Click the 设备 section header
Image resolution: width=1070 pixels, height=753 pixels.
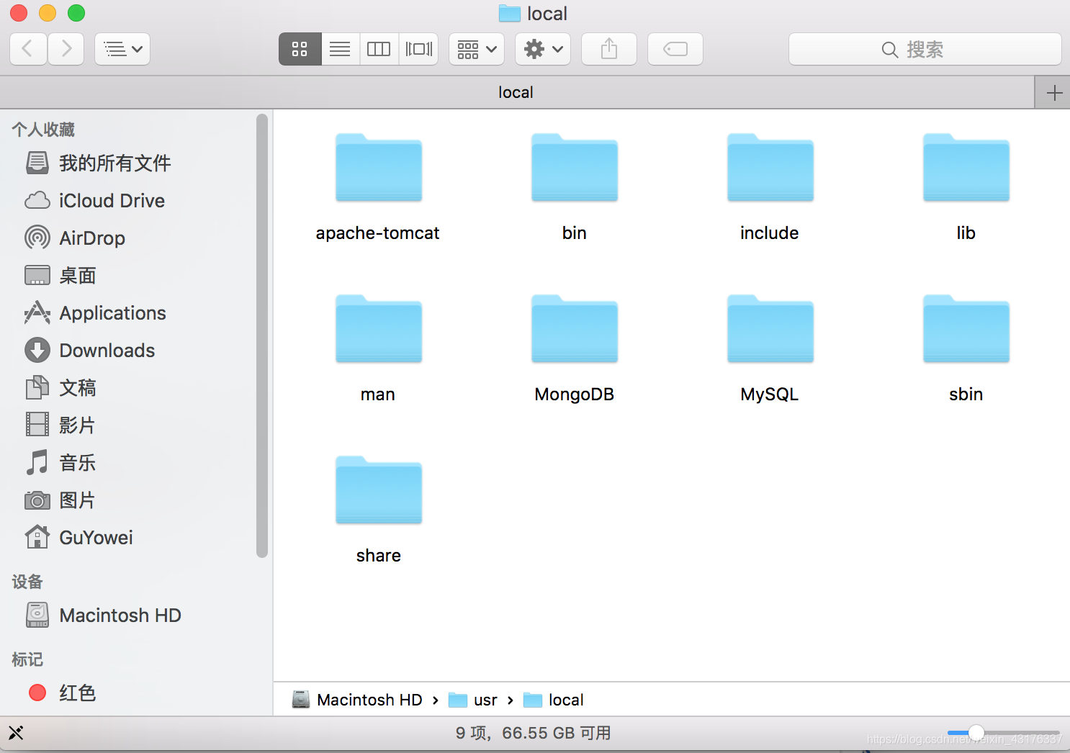pyautogui.click(x=27, y=582)
